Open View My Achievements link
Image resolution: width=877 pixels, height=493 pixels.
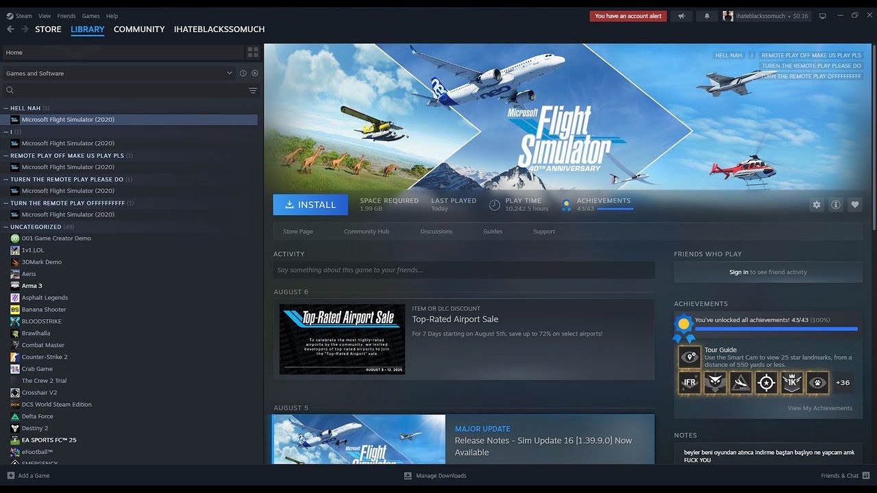pos(820,408)
